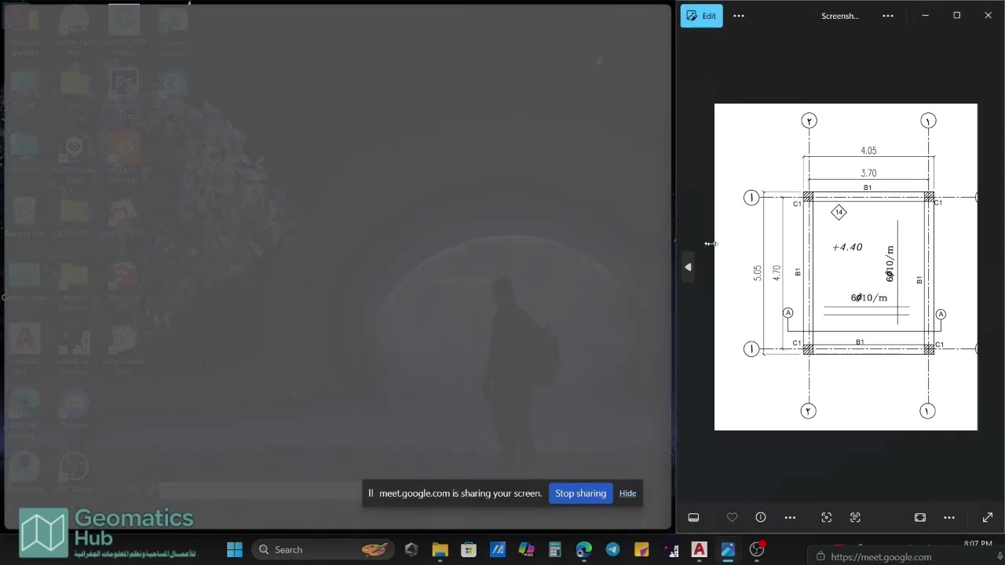The height and width of the screenshot is (565, 1005).
Task: Scan text in the image
Action: pos(855,517)
